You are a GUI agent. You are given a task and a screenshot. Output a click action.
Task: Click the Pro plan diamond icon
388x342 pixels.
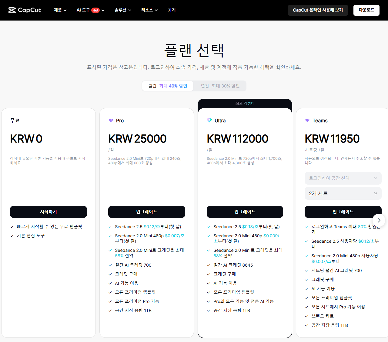click(111, 120)
